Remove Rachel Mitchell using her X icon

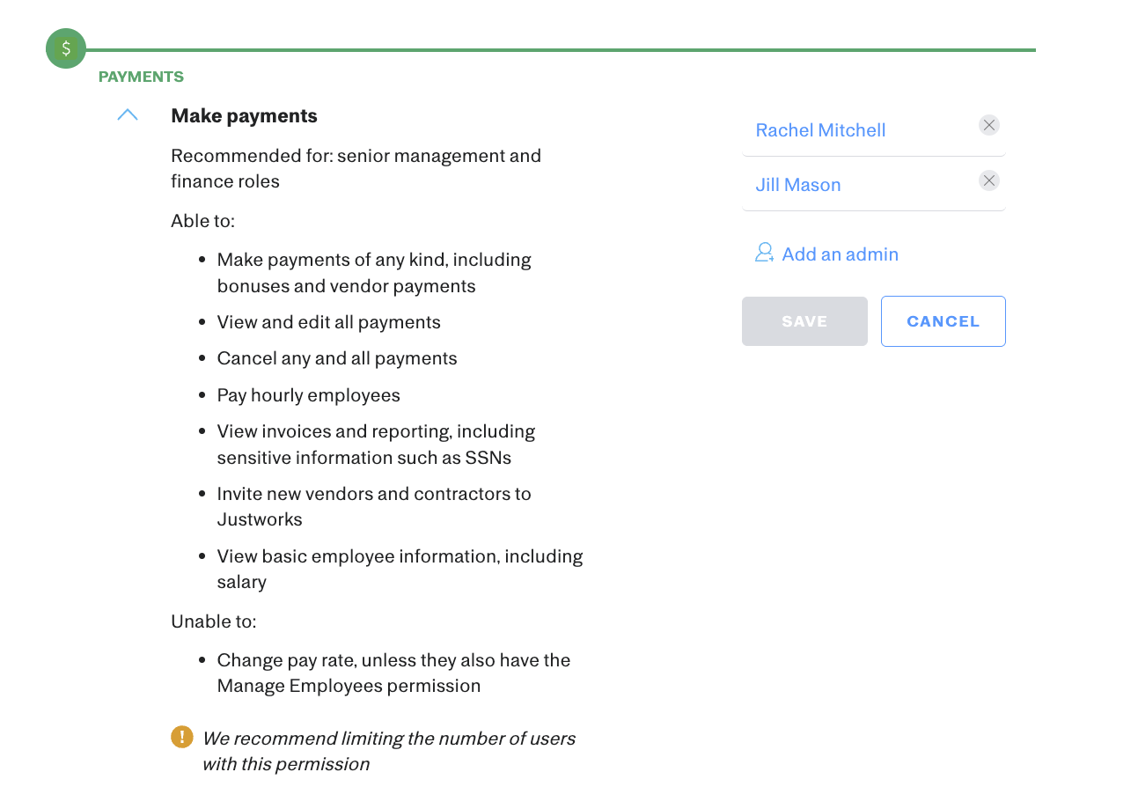coord(988,125)
